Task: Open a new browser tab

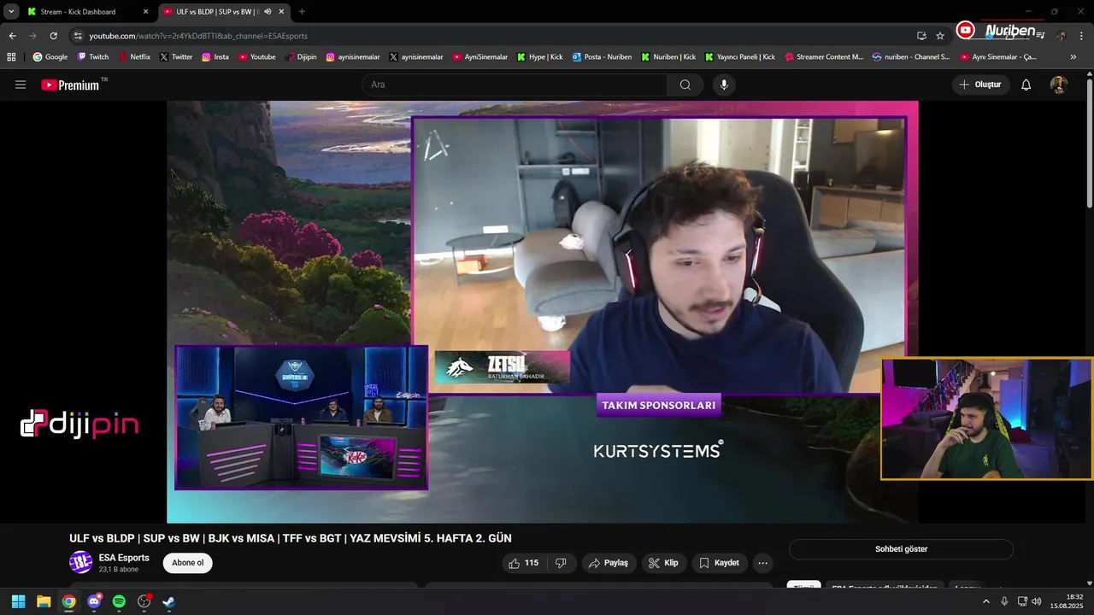Action: point(302,12)
